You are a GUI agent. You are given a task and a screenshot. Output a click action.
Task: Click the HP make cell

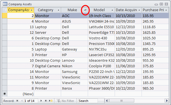(x=74, y=55)
